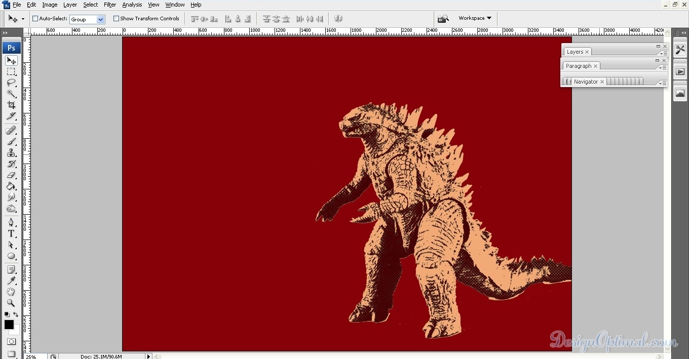Select the Rectangular Marquee tool
The height and width of the screenshot is (359, 689).
click(11, 72)
